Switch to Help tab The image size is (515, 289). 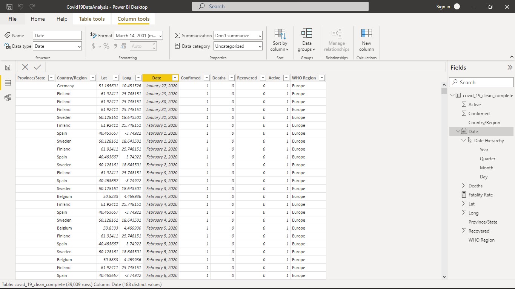click(62, 19)
